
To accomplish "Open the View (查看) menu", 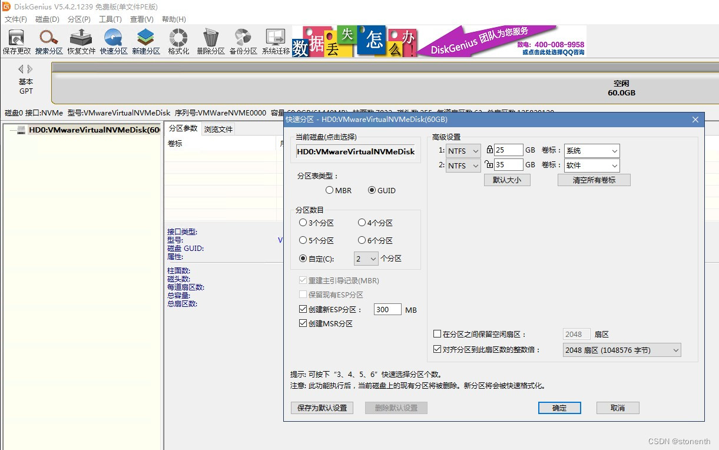I will pyautogui.click(x=142, y=19).
